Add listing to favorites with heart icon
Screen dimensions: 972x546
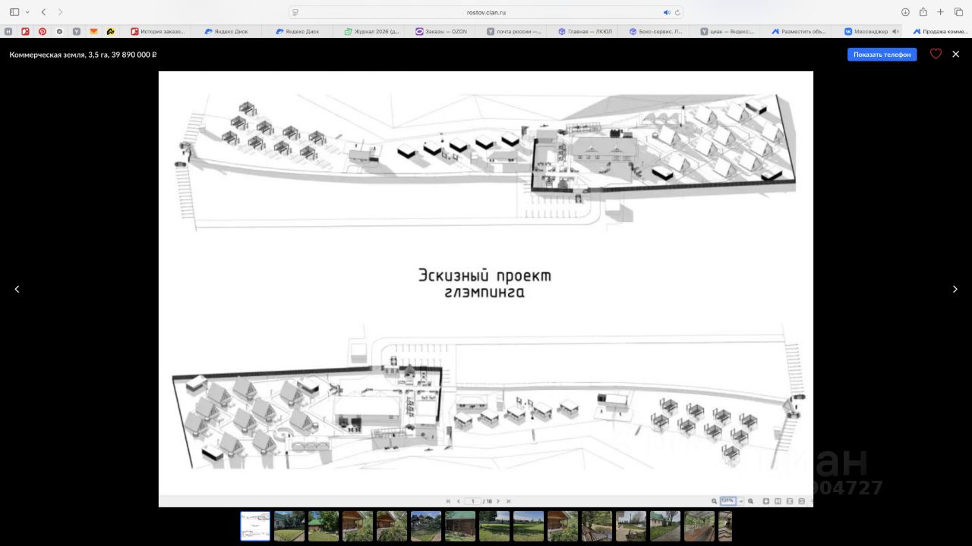(x=936, y=55)
